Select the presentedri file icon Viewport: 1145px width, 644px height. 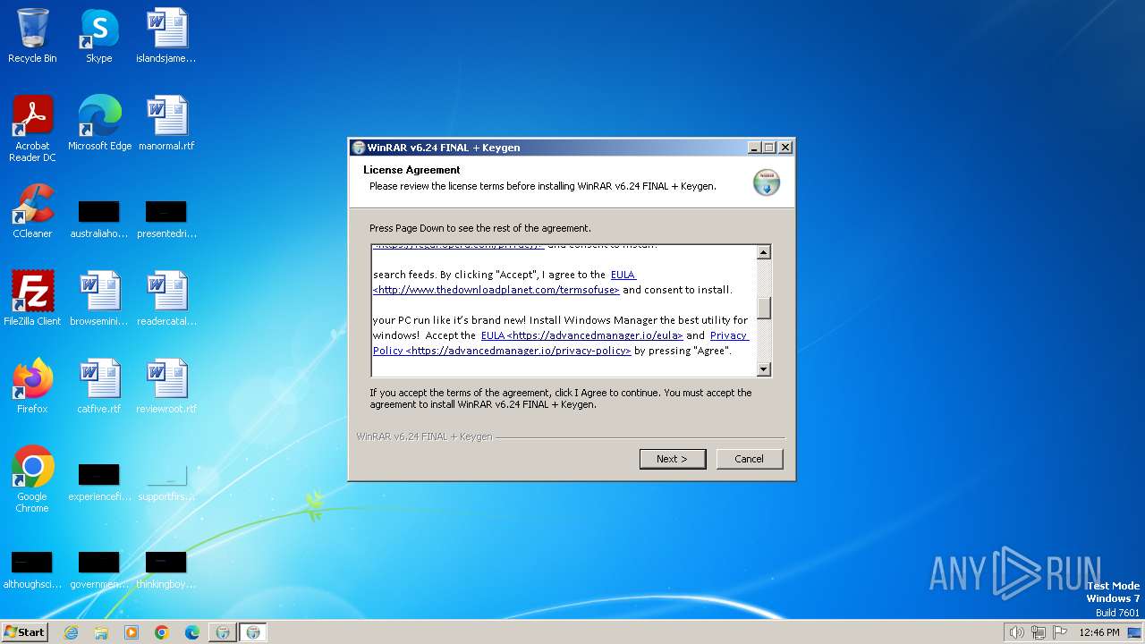[x=166, y=220]
